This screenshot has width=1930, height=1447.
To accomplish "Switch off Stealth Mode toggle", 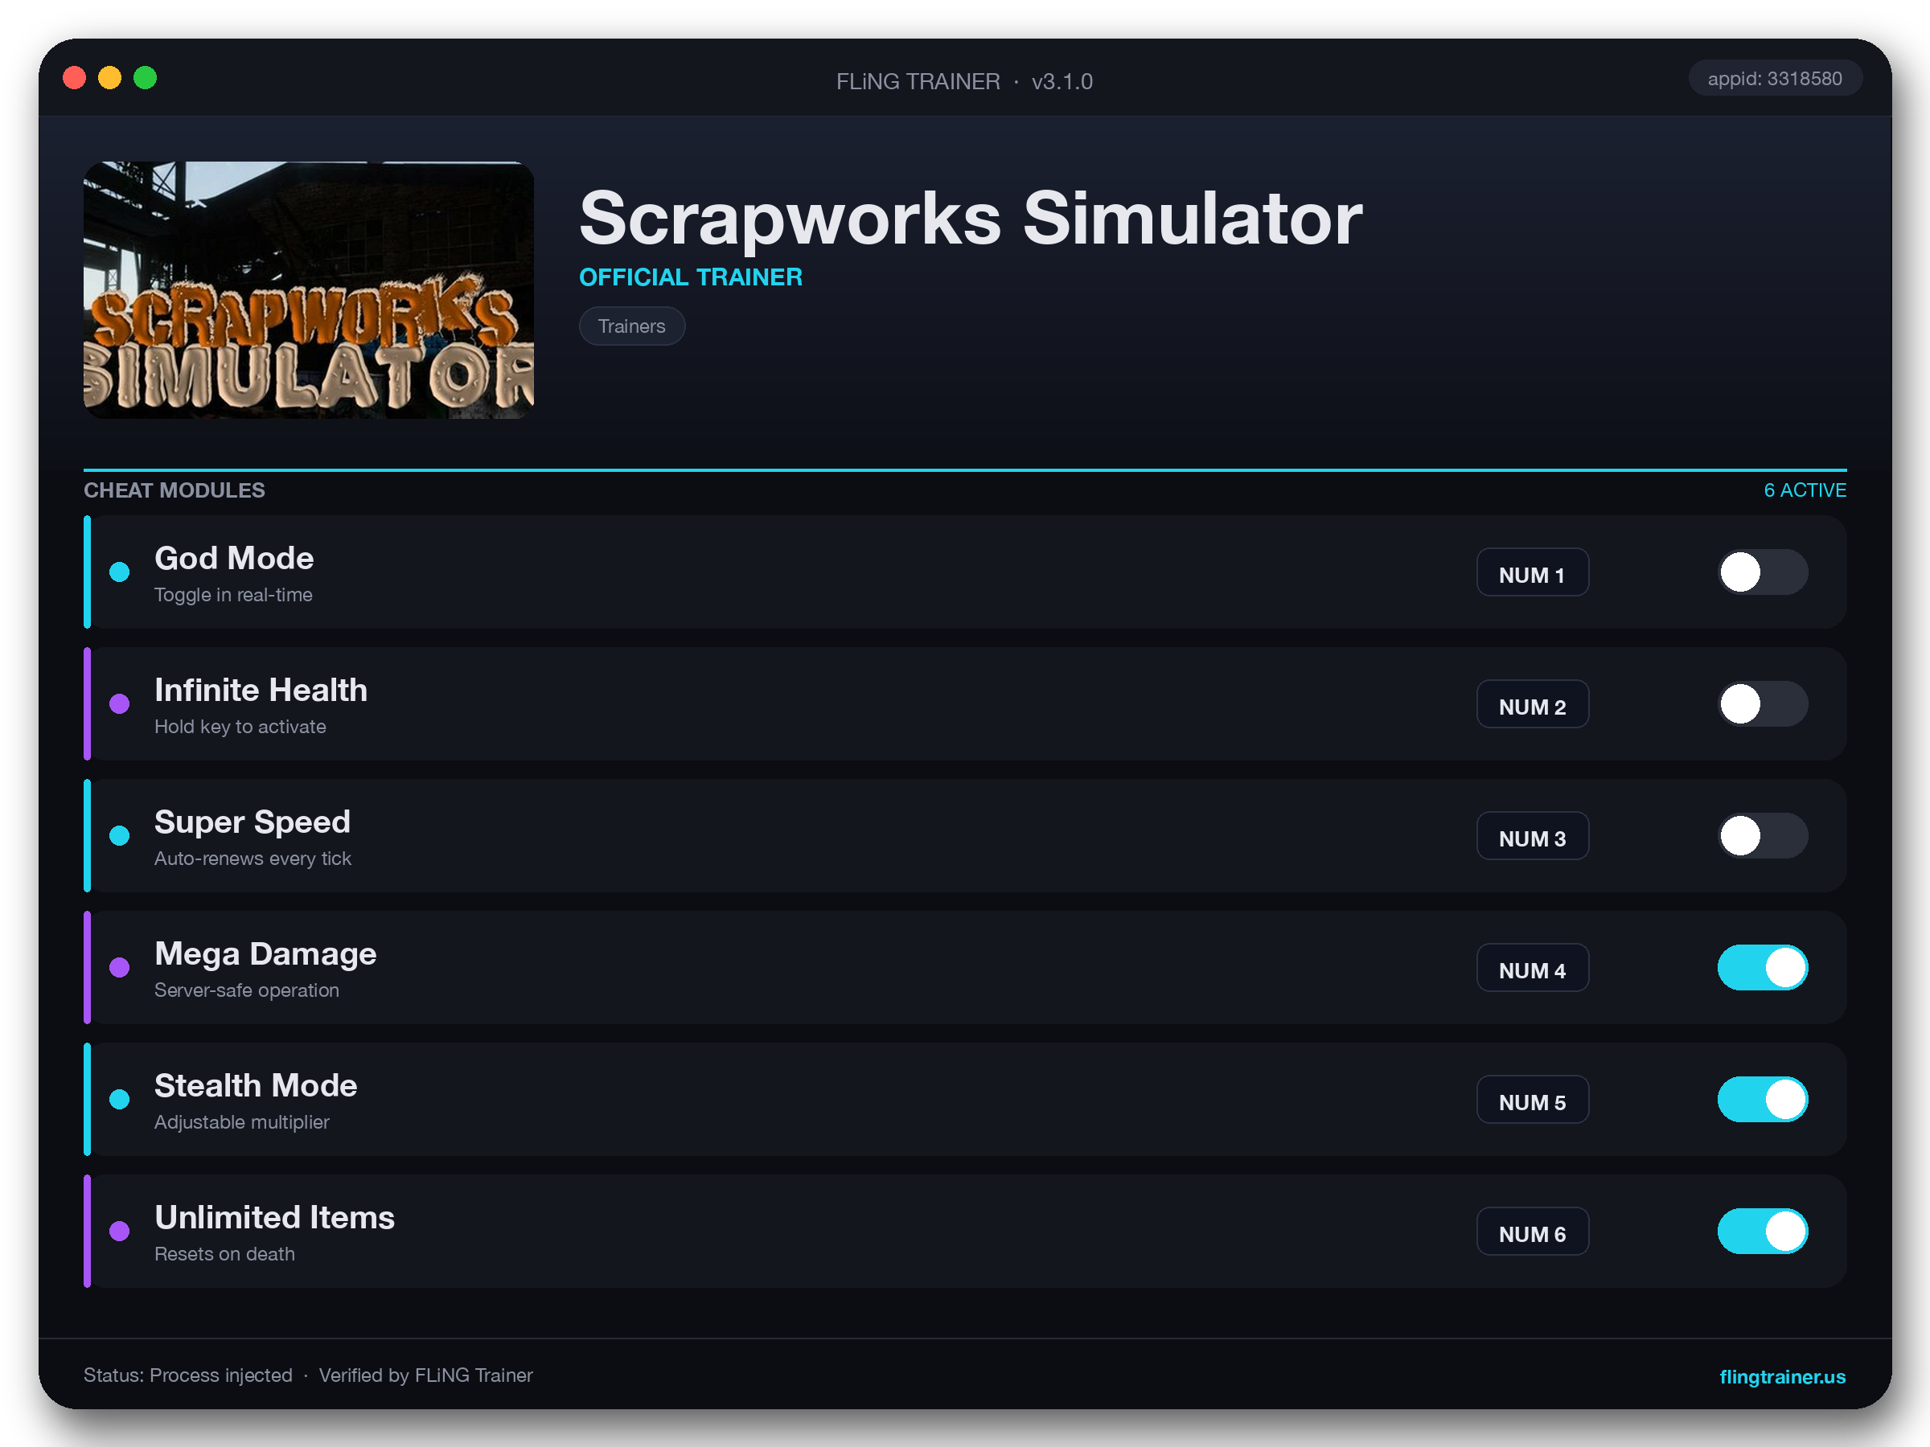I will click(1763, 1099).
